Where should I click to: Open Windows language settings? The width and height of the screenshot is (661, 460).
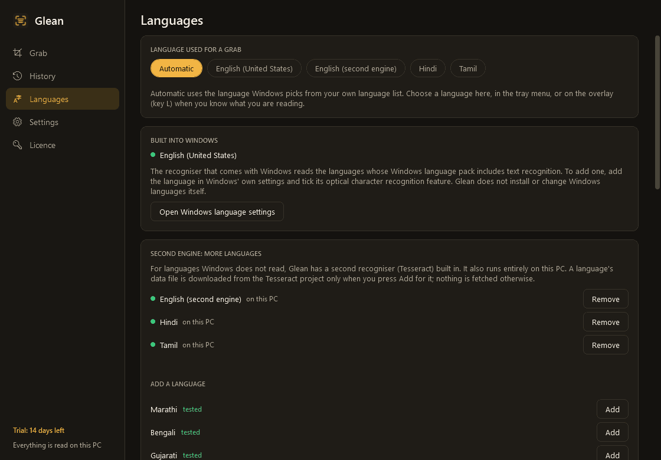click(217, 212)
